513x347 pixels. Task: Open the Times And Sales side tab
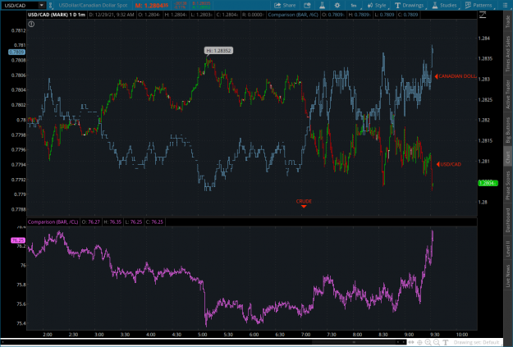[x=508, y=54]
